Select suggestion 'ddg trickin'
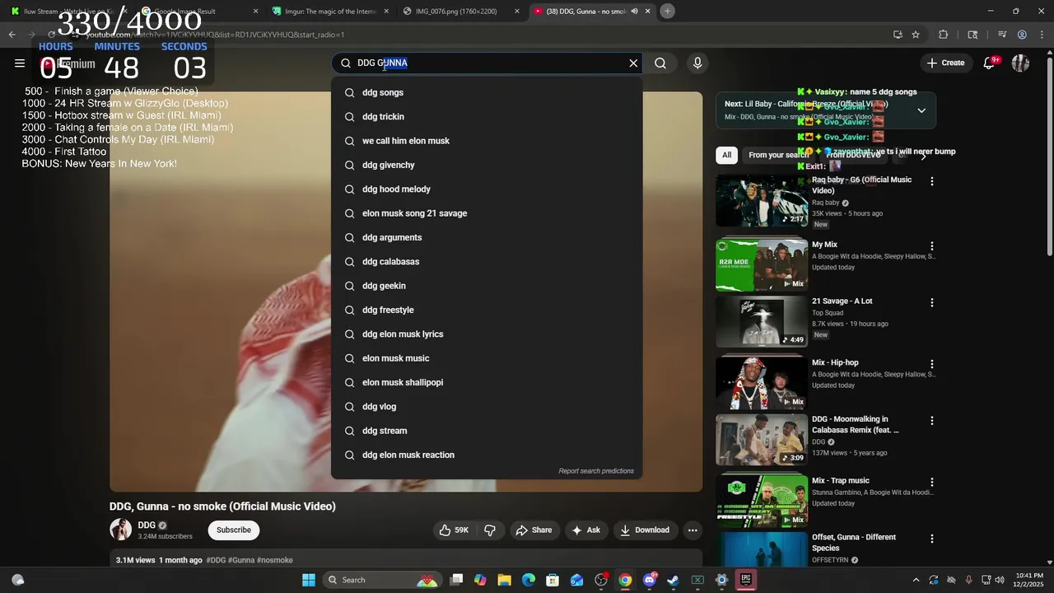 [x=487, y=117]
